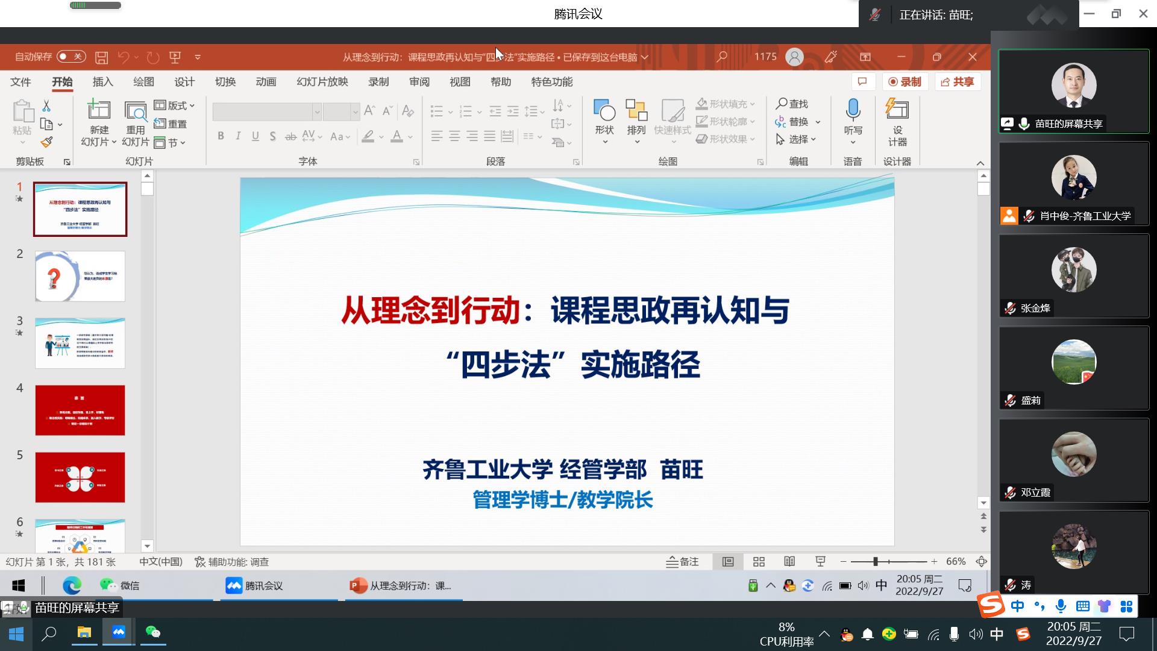The height and width of the screenshot is (651, 1157).
Task: Switch to Slide Sorter view icon
Action: tap(759, 562)
